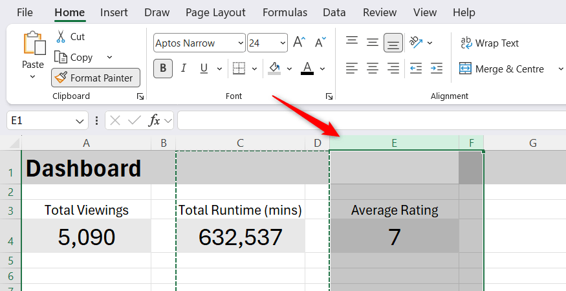Click the Select All corner triangle
Screen dimensions: 566x291
click(x=14, y=144)
